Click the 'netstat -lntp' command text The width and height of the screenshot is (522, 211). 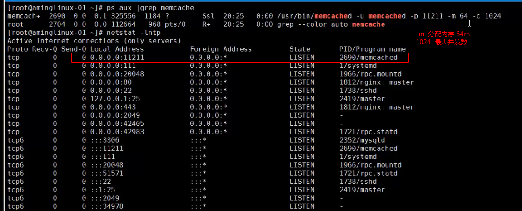point(134,33)
